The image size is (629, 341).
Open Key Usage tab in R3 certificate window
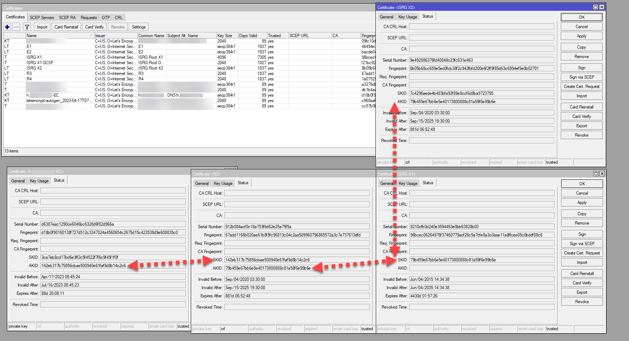[x=223, y=183]
